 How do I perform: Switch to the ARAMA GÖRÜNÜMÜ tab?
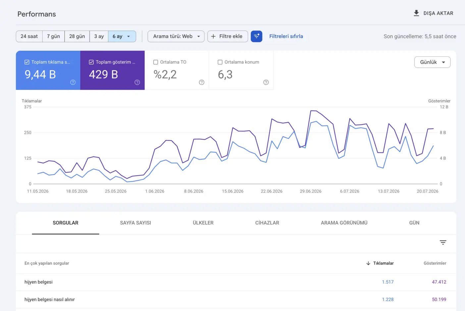pyautogui.click(x=344, y=223)
